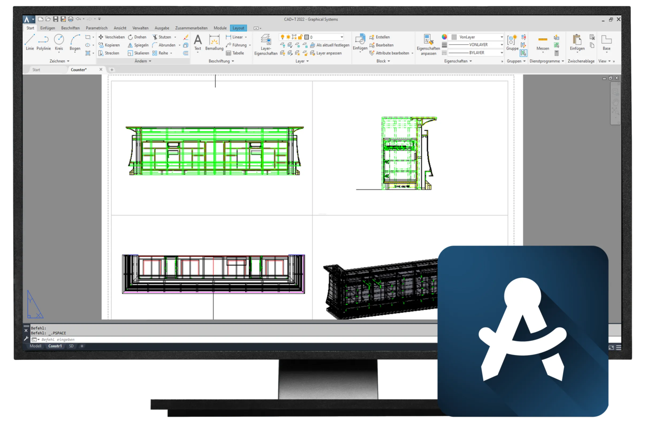Open the color wheel picker in Eigenschaften
645x428 pixels.
point(445,37)
